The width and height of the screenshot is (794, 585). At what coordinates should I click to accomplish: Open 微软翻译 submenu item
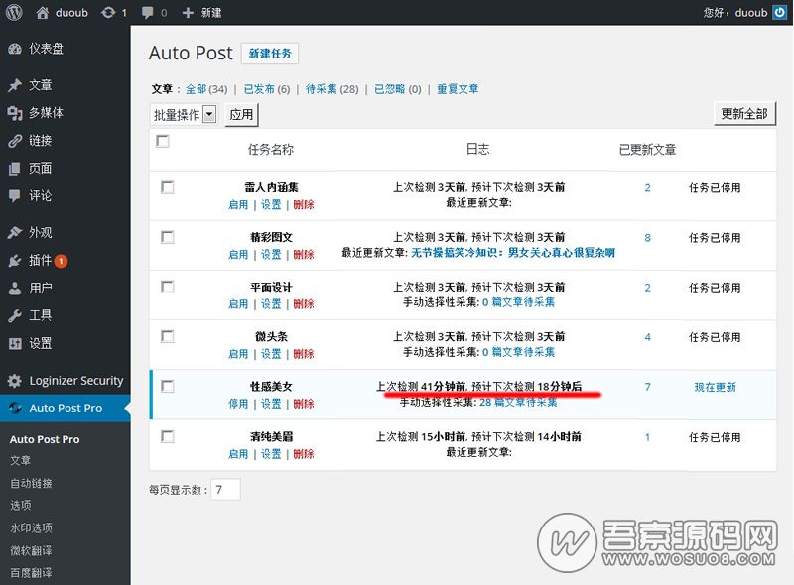pyautogui.click(x=31, y=550)
